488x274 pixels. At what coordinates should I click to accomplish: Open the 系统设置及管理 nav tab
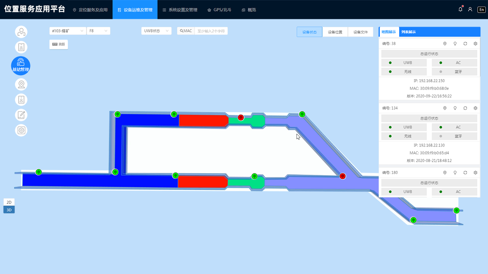click(x=180, y=10)
